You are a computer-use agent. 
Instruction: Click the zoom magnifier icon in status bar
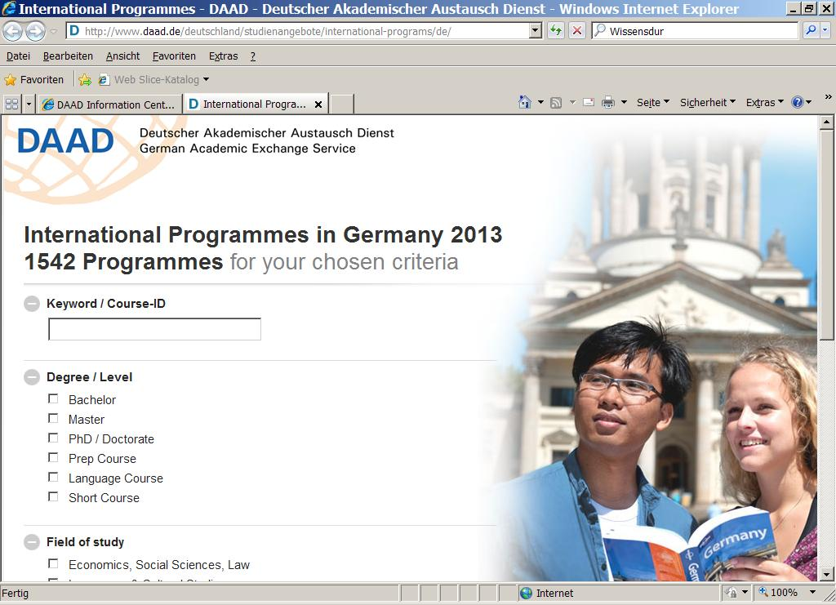[763, 592]
